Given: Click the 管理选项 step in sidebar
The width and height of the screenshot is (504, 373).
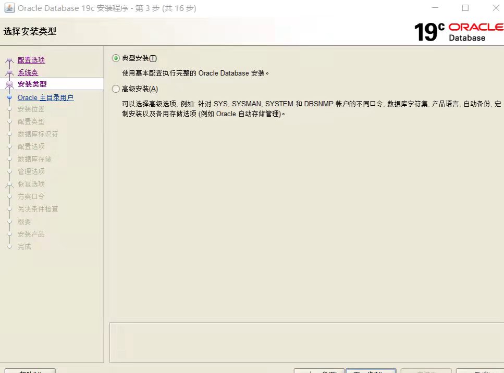Looking at the screenshot, I should coord(31,171).
